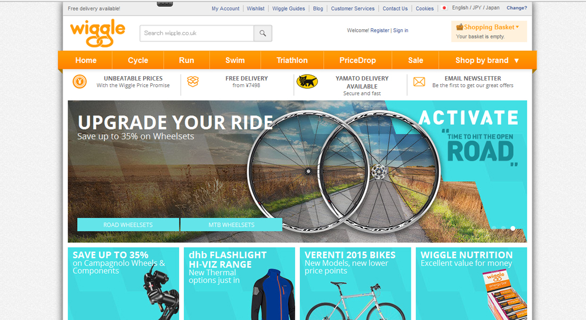Click the magnifier search button
Image resolution: width=586 pixels, height=320 pixels.
(x=263, y=33)
